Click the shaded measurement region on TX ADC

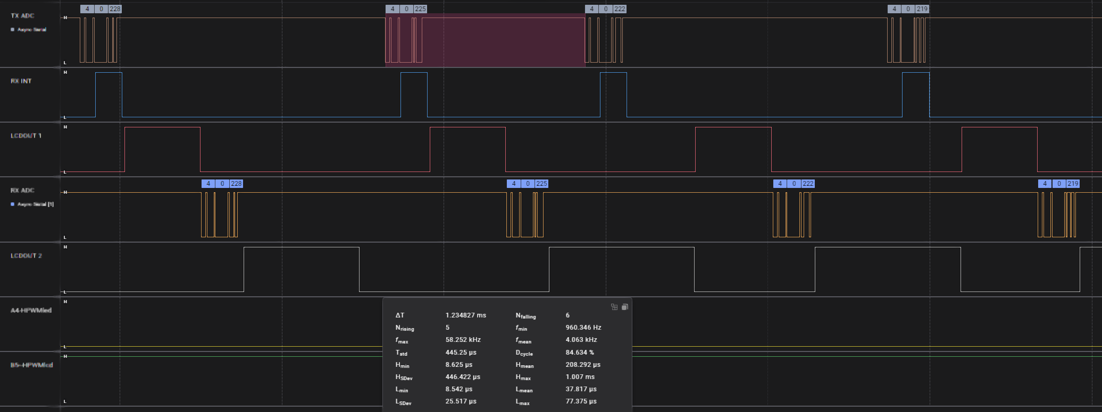[x=503, y=40]
